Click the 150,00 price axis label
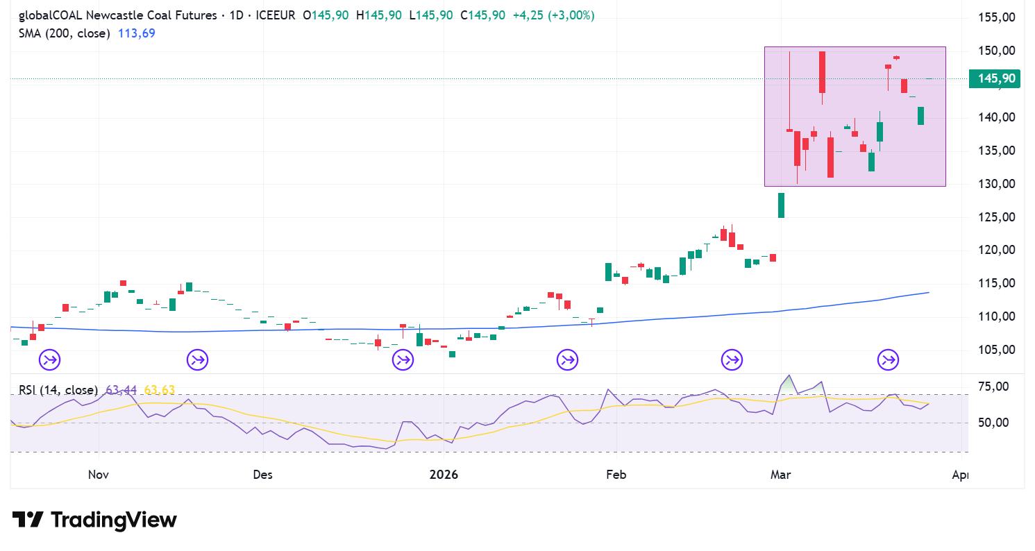The image size is (1035, 551). 998,51
